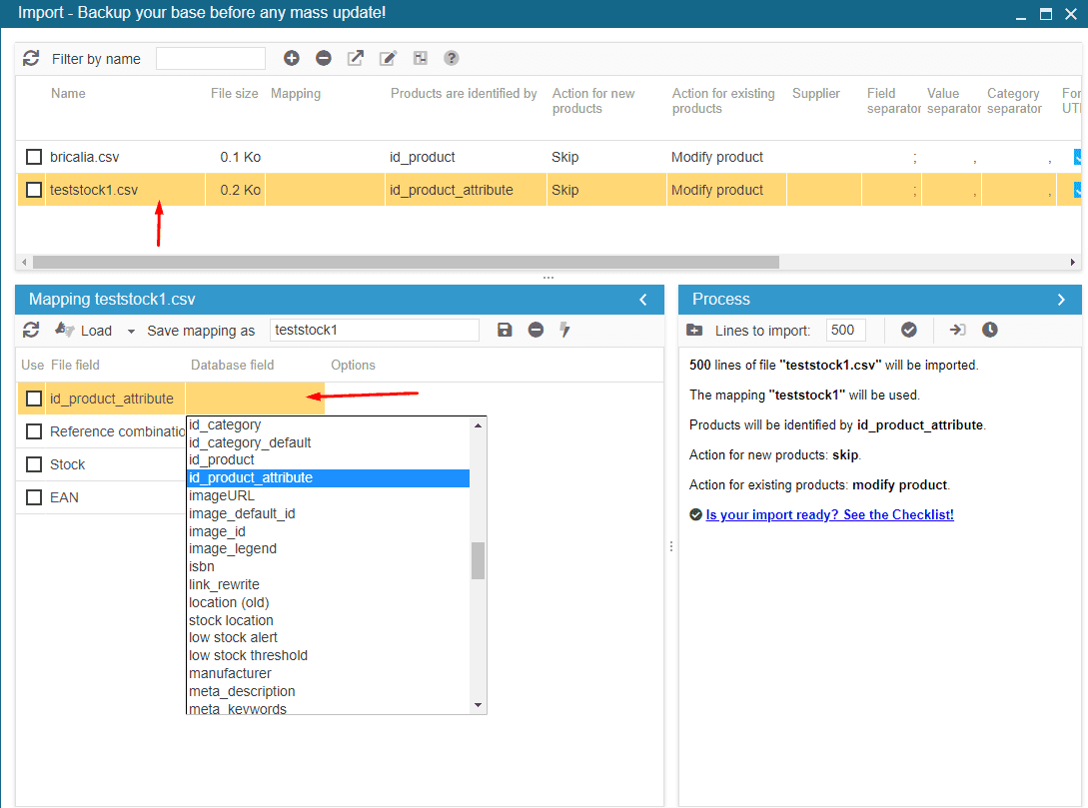
Task: Remove the selected file using the top toolbar minus icon
Action: pyautogui.click(x=324, y=58)
